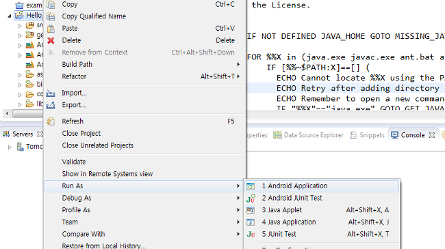Click the gen folder icon
Image resolution: width=445 pixels, height=249 pixels.
pyautogui.click(x=30, y=35)
